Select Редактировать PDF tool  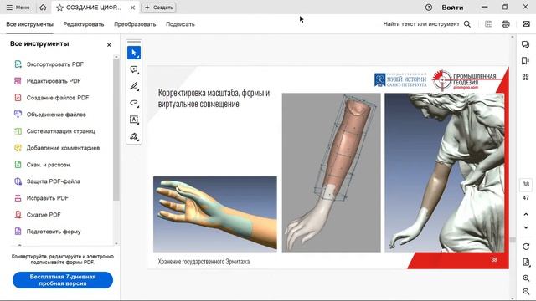tap(54, 81)
